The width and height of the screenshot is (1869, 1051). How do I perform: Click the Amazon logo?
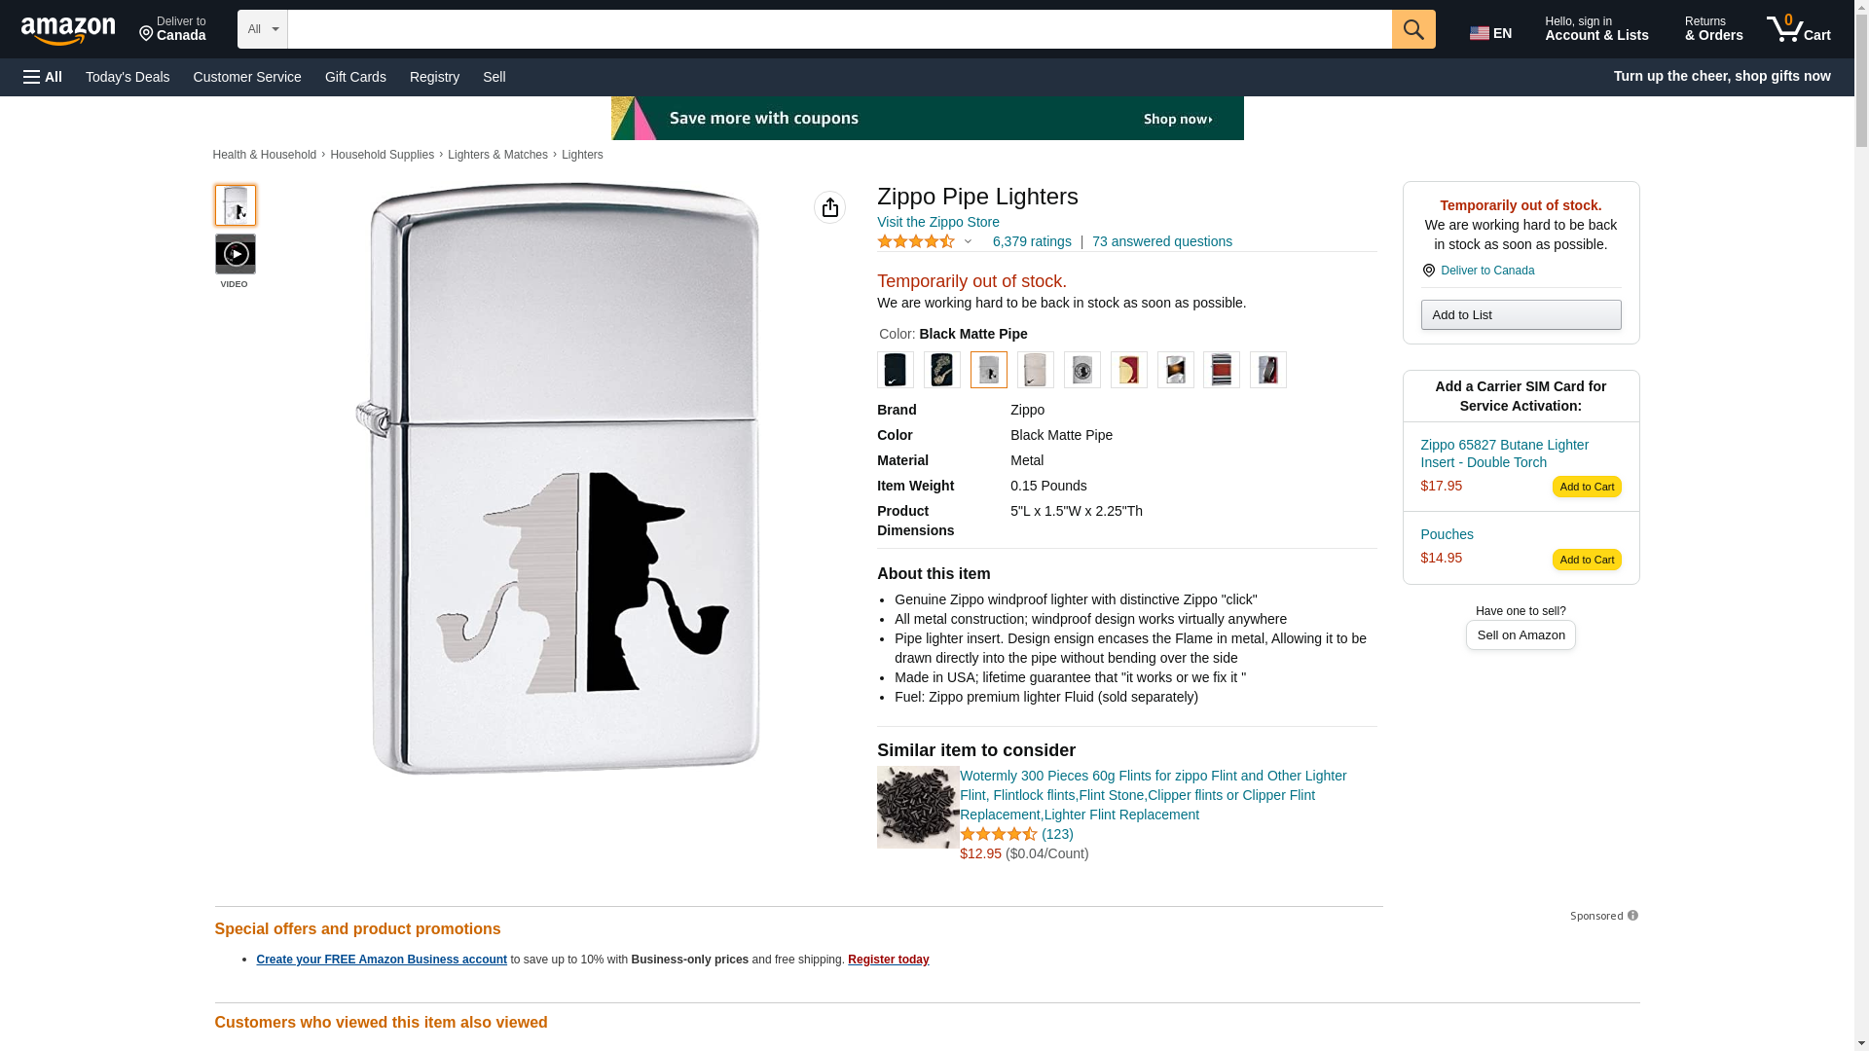point(68,30)
